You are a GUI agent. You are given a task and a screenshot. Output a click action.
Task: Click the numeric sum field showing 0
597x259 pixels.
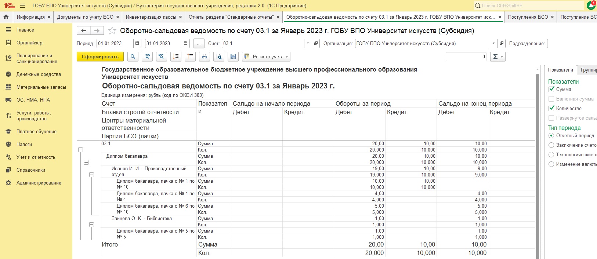pos(466,56)
